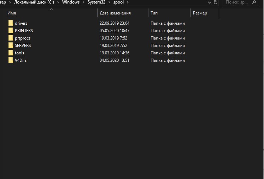Go to Локальный диск (C:) breadcrumb
264x179 pixels.
pos(34,2)
